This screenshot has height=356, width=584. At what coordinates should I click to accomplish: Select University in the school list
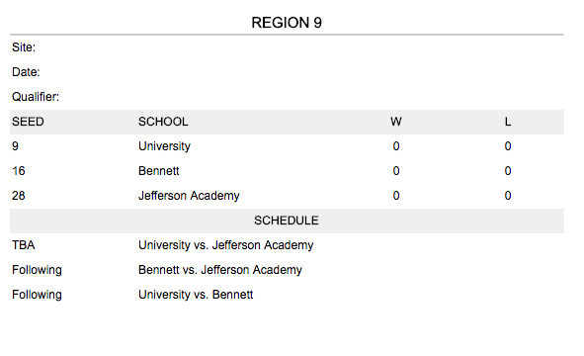(164, 146)
